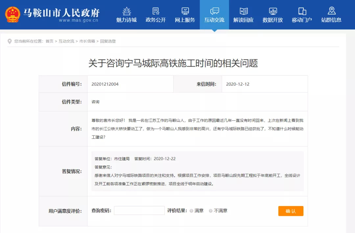Click the 魅力诗城 pagoda icon
The image size is (355, 233).
pos(127,11)
